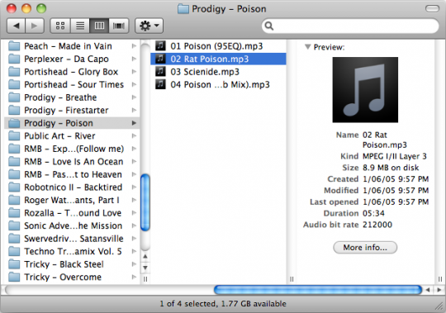The image size is (446, 313).
Task: Click the folder column scroll up arrow
Action: 145,256
